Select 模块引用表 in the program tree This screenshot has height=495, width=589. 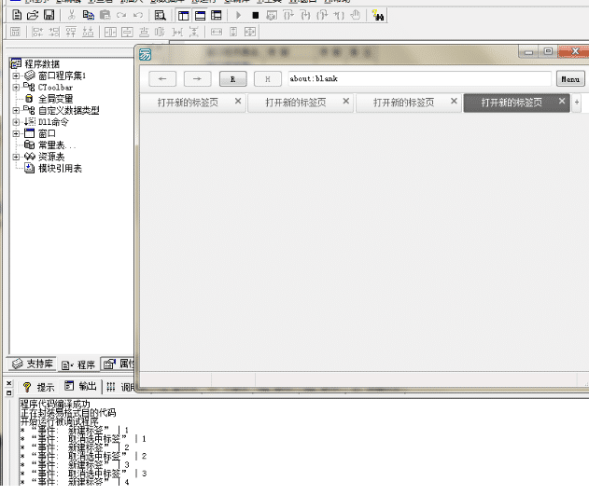[x=59, y=168]
